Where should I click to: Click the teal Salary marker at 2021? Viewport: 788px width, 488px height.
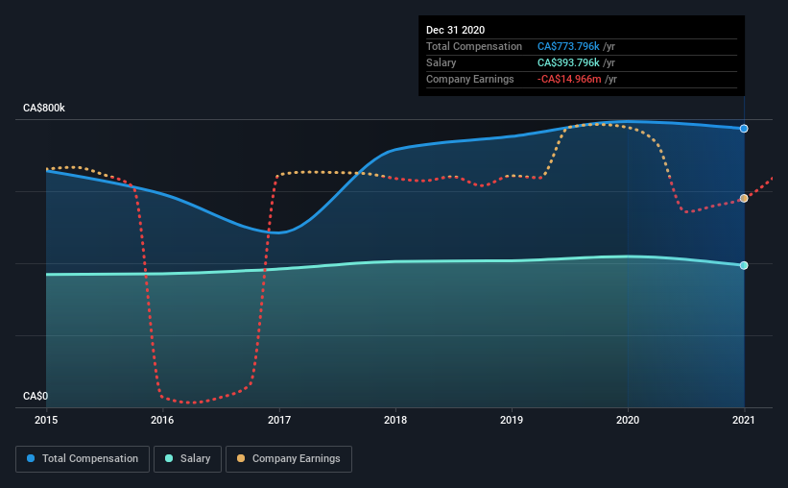[744, 265]
